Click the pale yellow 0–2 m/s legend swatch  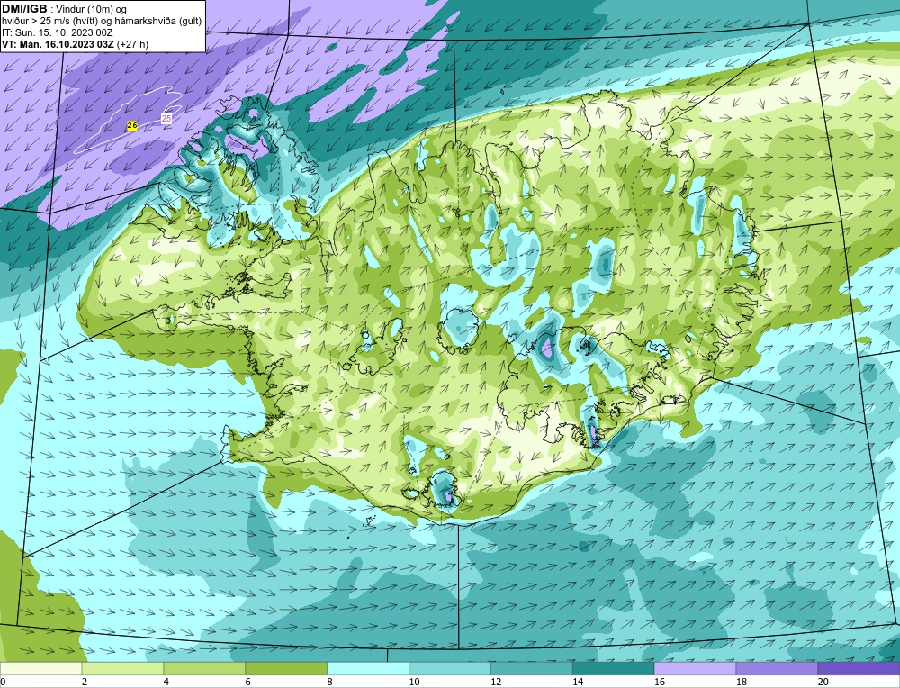pyautogui.click(x=41, y=669)
